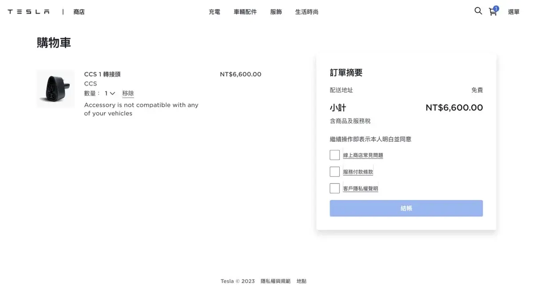The height and width of the screenshot is (300, 533).
Task: Click the 配送地址 label
Action: click(x=341, y=90)
